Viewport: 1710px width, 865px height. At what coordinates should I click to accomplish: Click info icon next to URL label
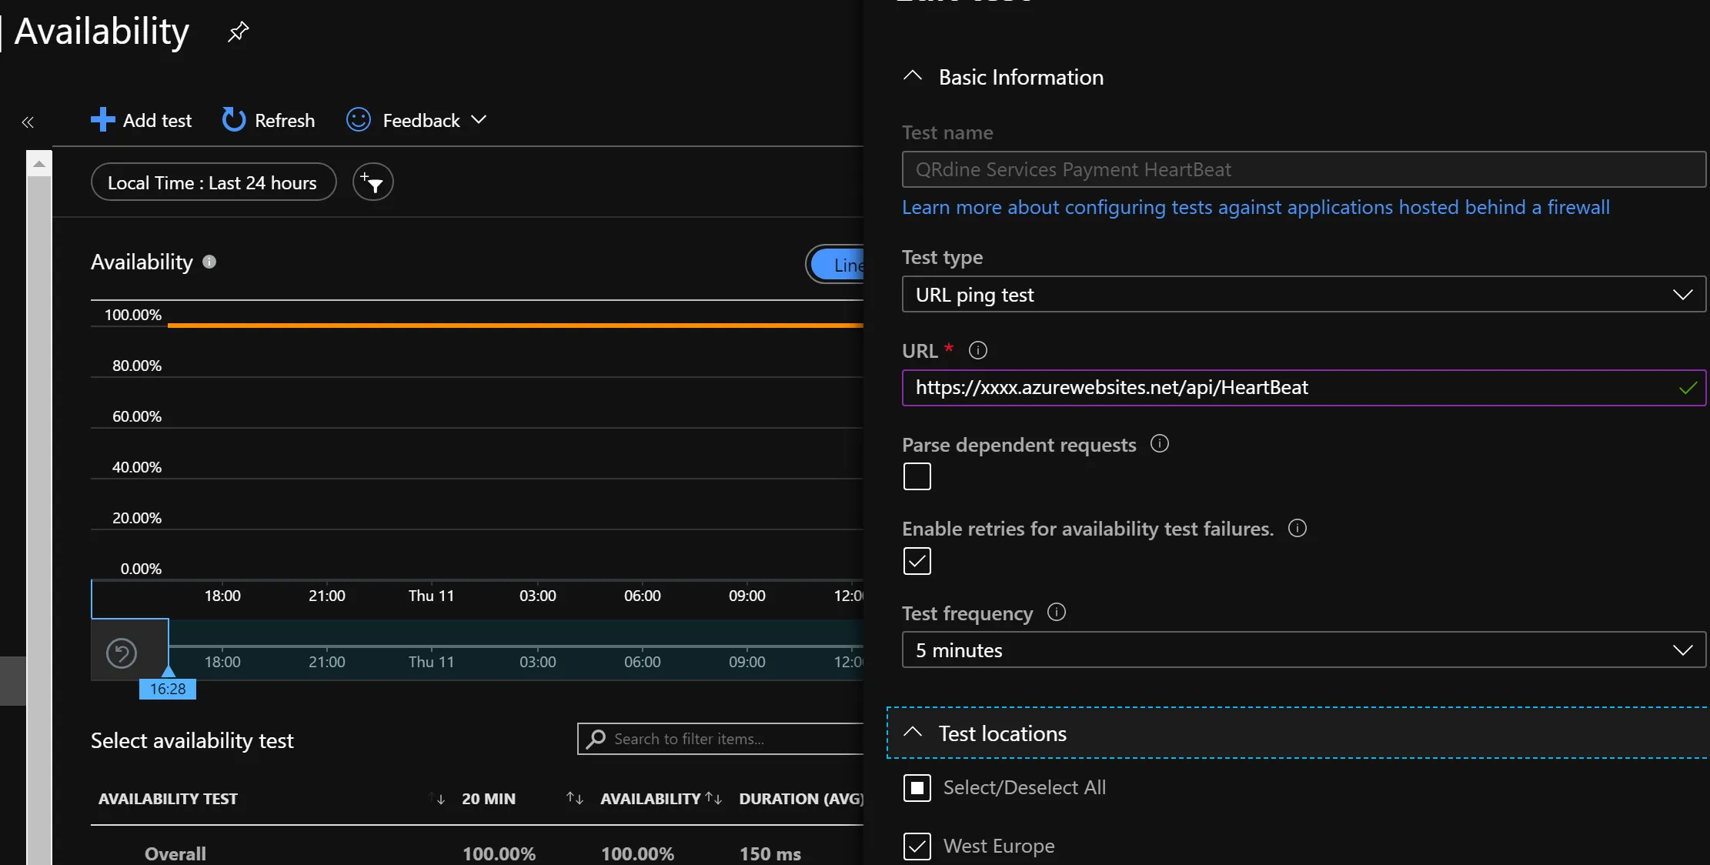click(977, 351)
